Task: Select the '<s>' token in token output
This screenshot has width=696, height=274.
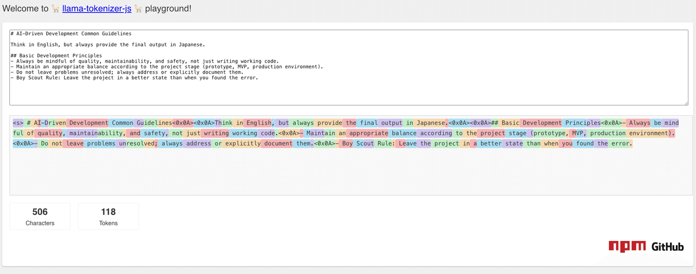Action: tap(18, 123)
